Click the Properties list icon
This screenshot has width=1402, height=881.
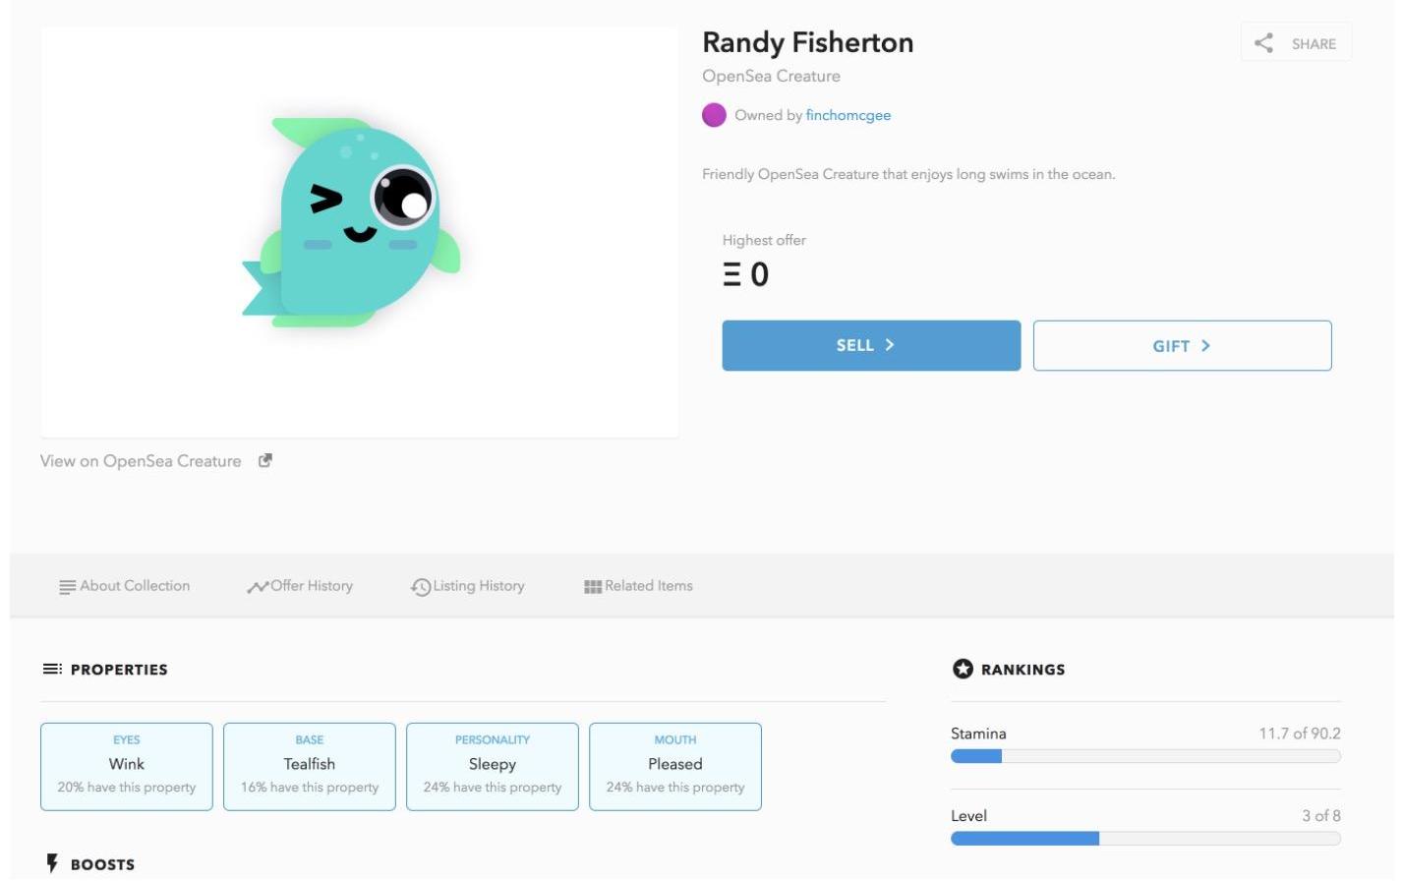pos(52,670)
